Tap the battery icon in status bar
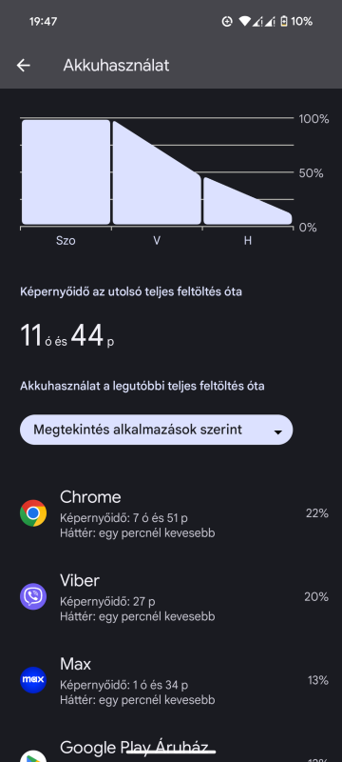The height and width of the screenshot is (762, 342). (x=284, y=21)
